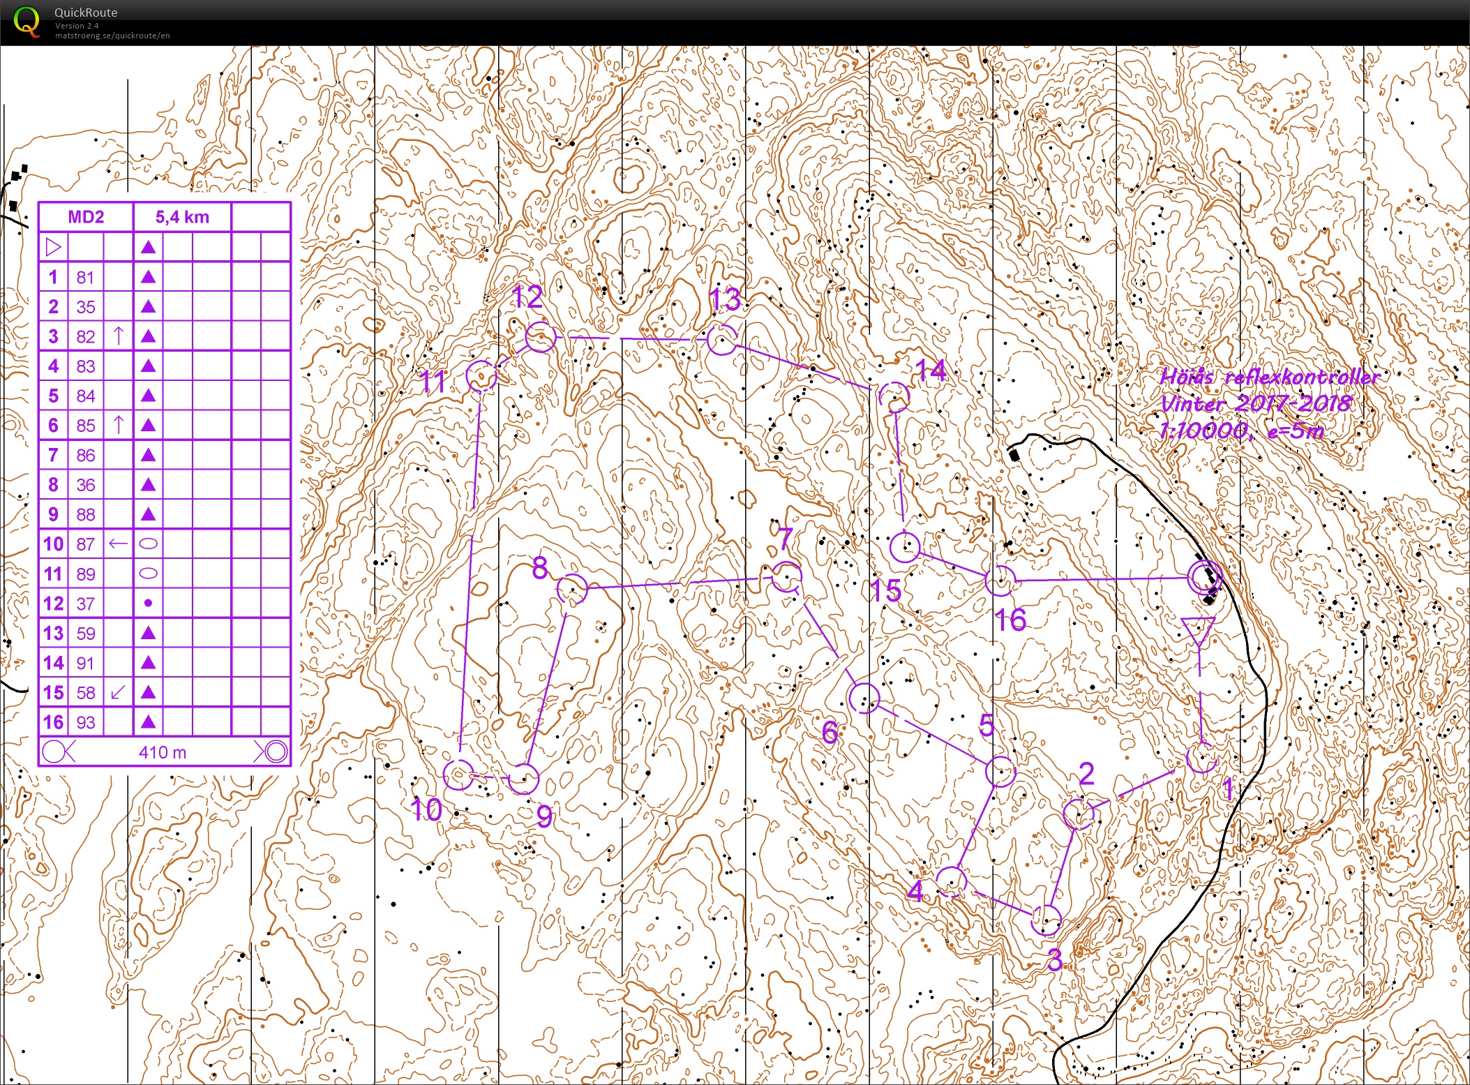Viewport: 1470px width, 1085px height.
Task: Click the start triangle symbol in description table
Action: [54, 247]
